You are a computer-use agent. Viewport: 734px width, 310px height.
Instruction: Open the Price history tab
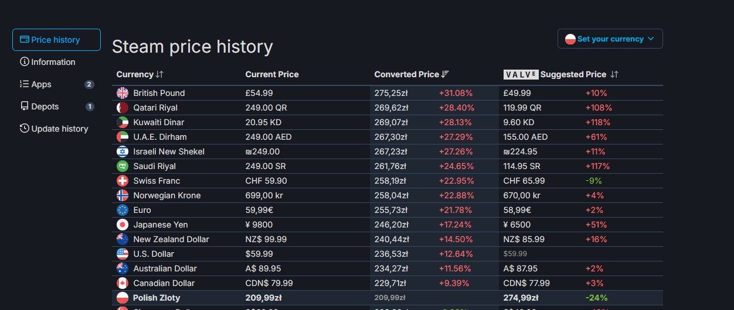point(56,40)
